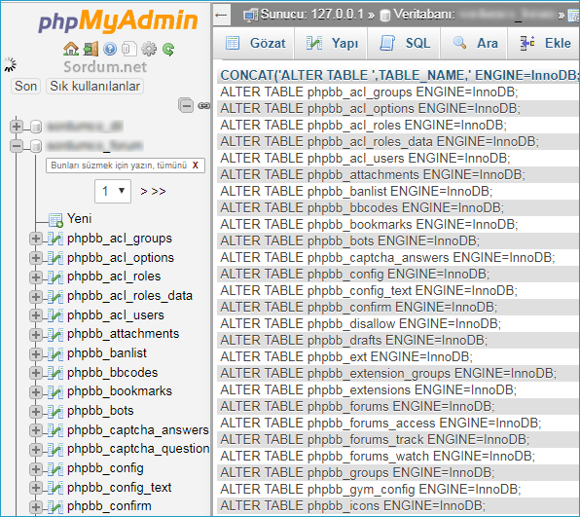Image resolution: width=580 pixels, height=517 pixels.
Task: Click the CONCAT column header
Action: coord(399,76)
